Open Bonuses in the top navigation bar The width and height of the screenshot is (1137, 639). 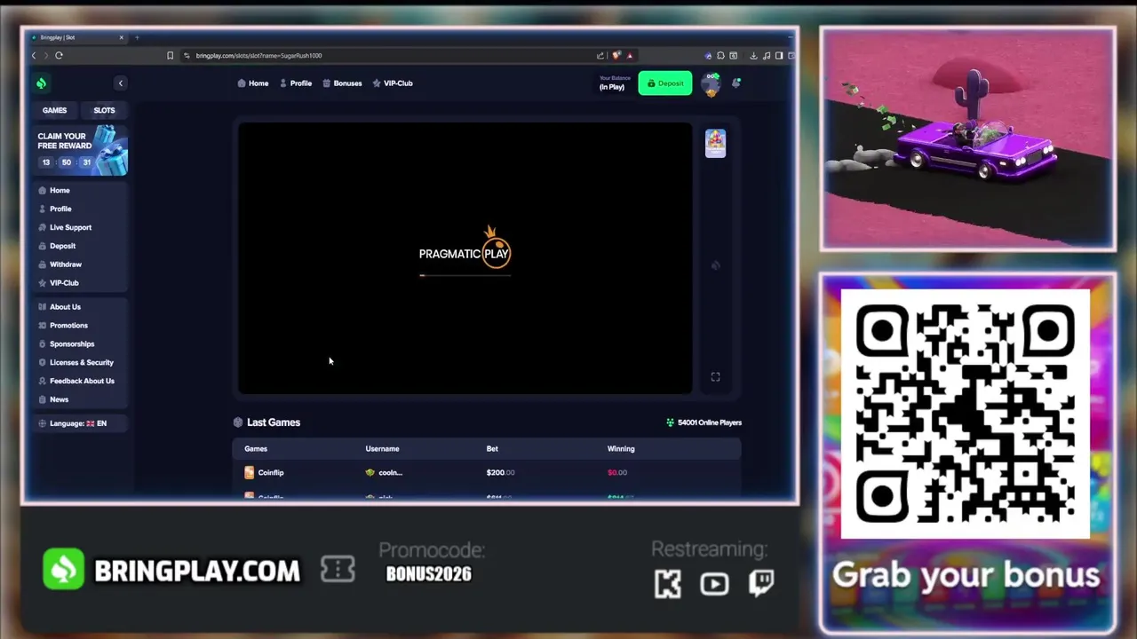pos(342,83)
